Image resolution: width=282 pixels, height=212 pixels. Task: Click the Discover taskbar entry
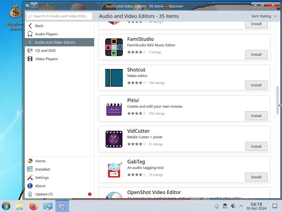pos(62,206)
